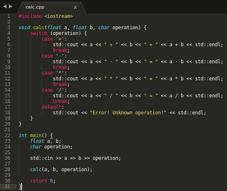Click 'std::cin' on line 26
Screen dimensions: 227x191
point(41,158)
